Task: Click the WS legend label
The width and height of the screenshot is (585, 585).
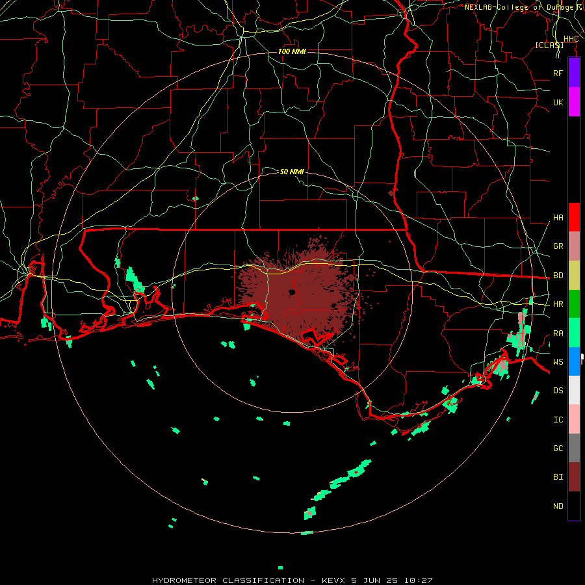Action: [x=558, y=362]
